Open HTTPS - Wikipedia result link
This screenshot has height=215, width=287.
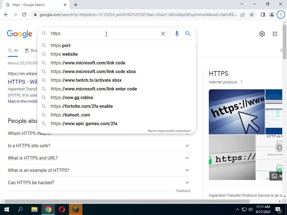pos(22,82)
